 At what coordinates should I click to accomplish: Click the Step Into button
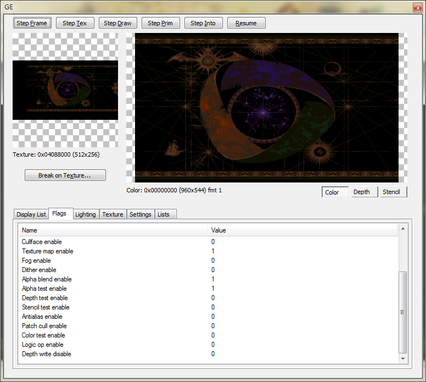click(203, 23)
